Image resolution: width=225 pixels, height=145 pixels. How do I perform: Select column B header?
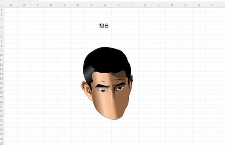coord(24,5)
